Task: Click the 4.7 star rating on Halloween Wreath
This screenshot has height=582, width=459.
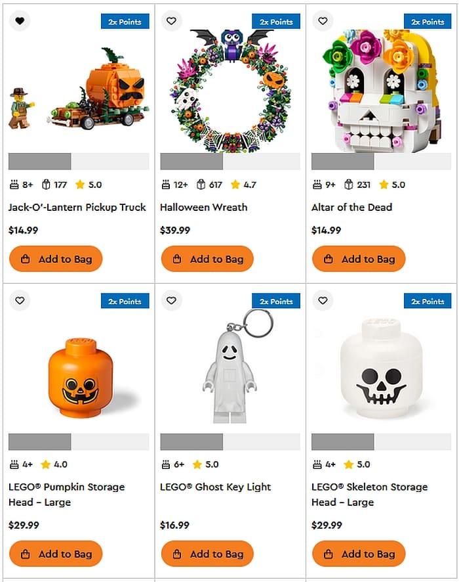Action: point(243,185)
